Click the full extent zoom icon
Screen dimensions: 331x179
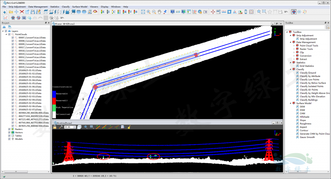click(x=143, y=12)
